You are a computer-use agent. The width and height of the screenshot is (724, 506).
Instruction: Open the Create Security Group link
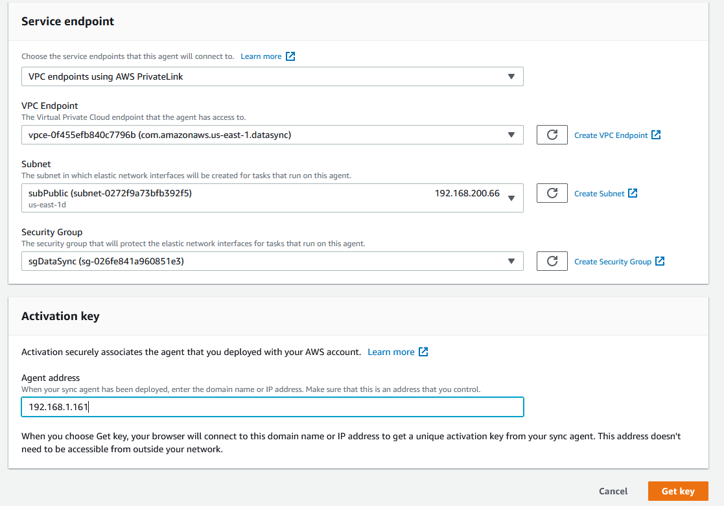tap(619, 262)
